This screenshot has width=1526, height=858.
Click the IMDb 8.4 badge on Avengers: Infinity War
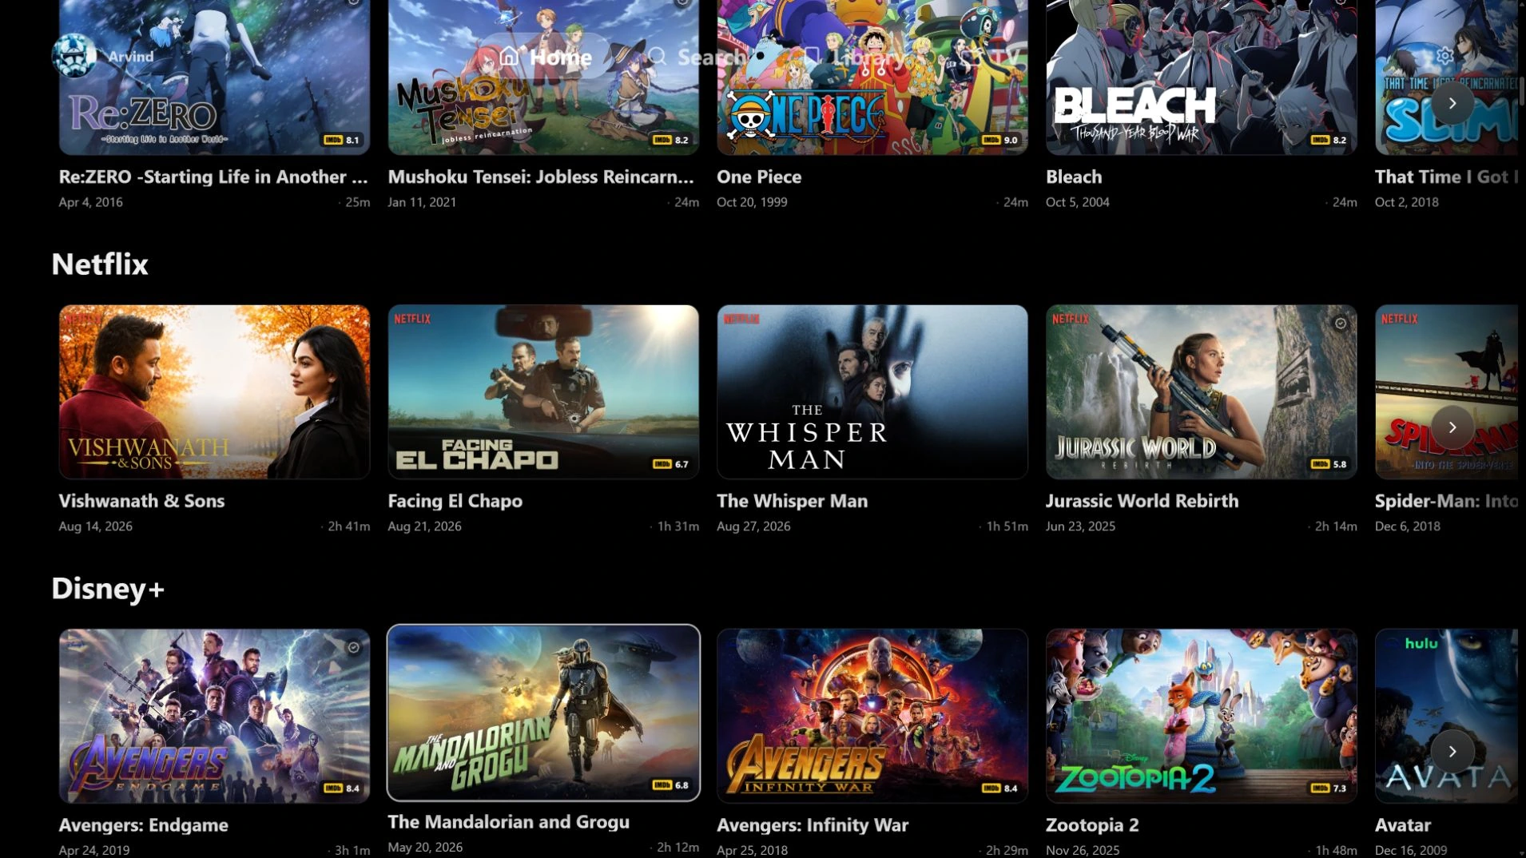point(999,788)
